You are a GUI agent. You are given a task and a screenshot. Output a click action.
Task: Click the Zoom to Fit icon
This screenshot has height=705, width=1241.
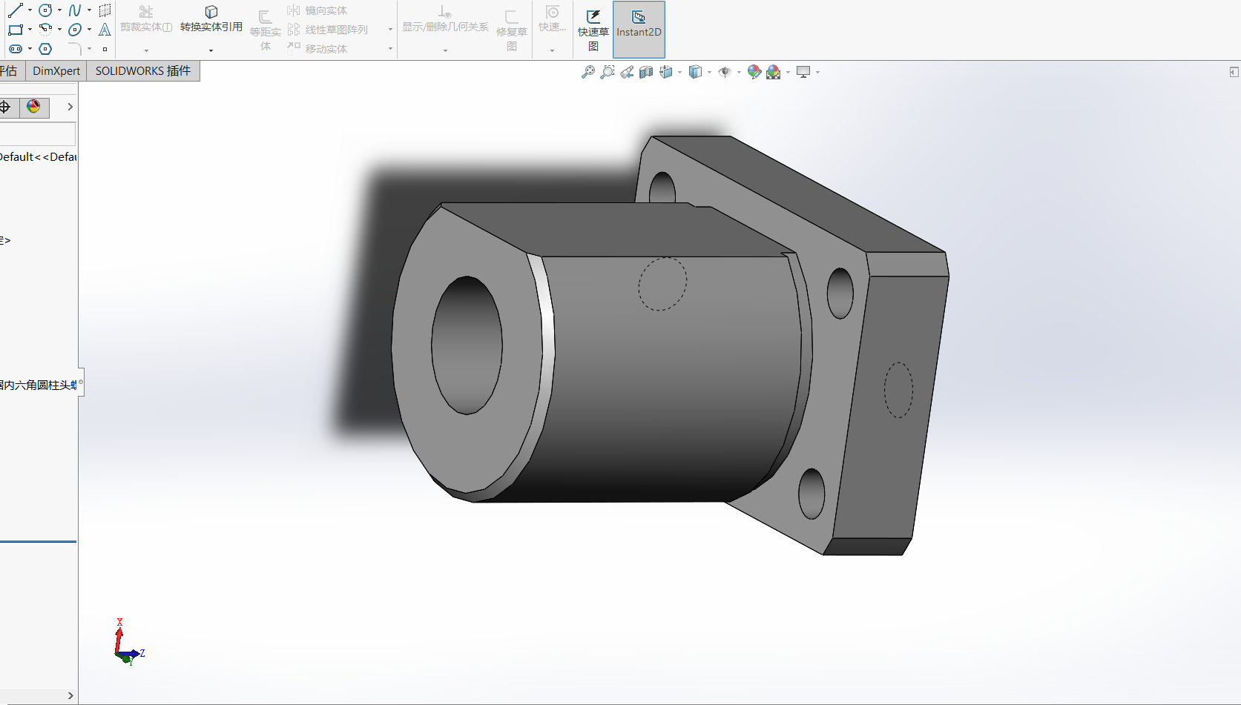[x=588, y=72]
